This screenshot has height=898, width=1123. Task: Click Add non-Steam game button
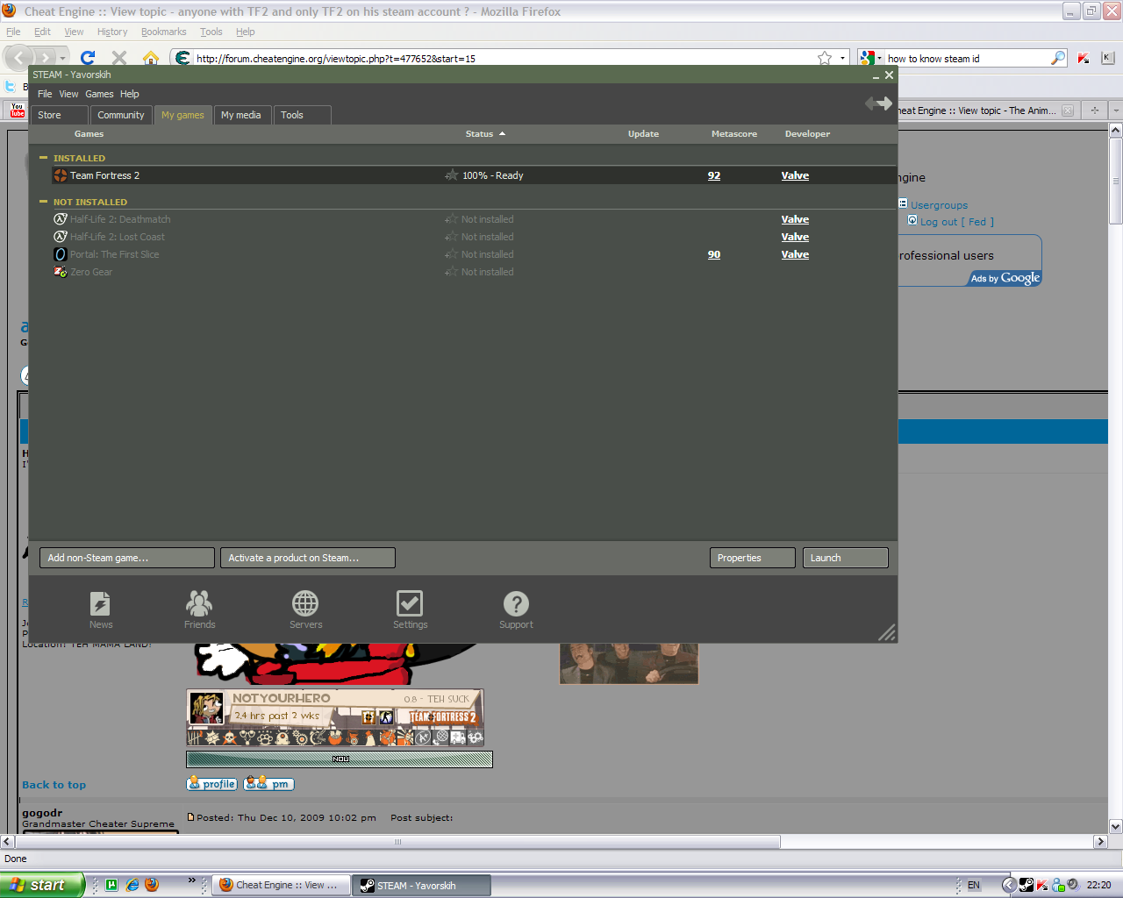click(127, 558)
